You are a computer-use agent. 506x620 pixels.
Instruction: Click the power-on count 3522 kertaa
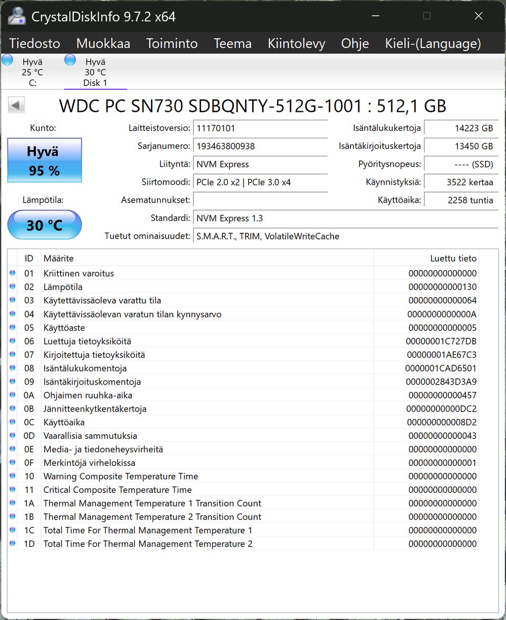point(461,182)
